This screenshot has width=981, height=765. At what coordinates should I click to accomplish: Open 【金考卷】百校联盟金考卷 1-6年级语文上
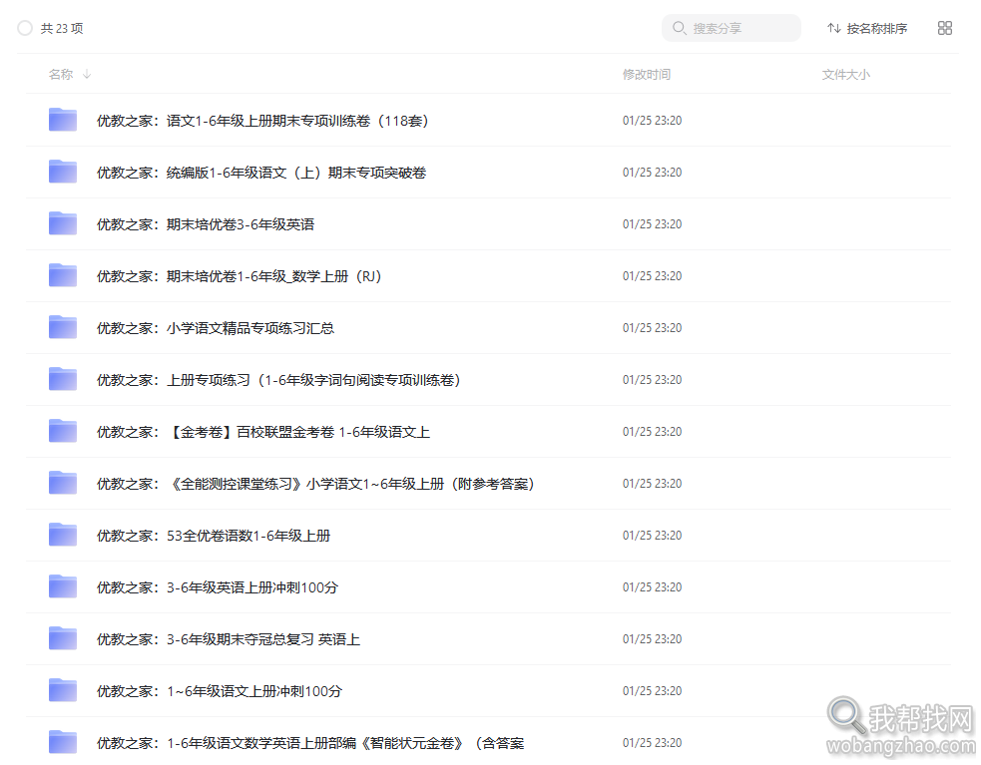point(263,432)
